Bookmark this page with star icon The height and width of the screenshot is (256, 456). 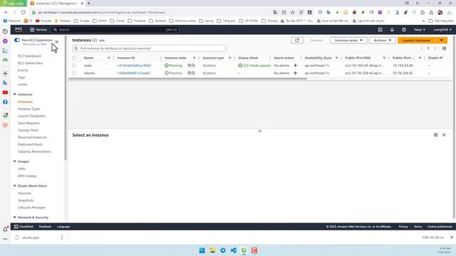(293, 12)
